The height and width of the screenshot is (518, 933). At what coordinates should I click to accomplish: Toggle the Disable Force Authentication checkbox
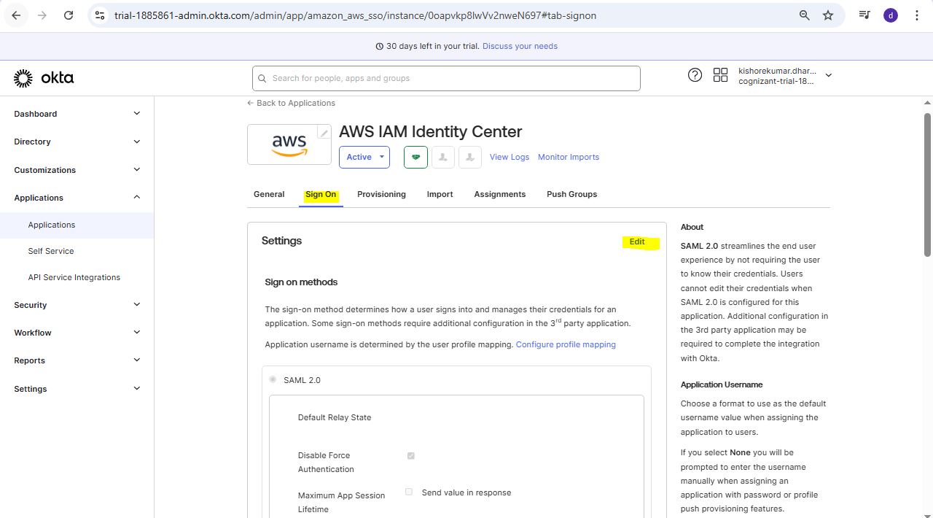pyautogui.click(x=410, y=456)
